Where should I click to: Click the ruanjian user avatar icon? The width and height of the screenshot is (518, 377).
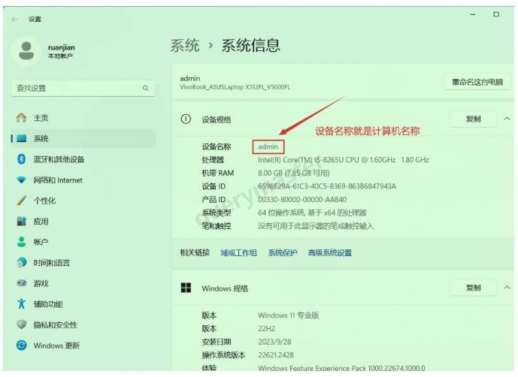click(x=26, y=51)
